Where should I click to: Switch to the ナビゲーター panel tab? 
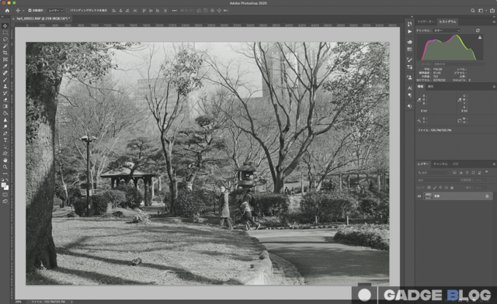[426, 22]
